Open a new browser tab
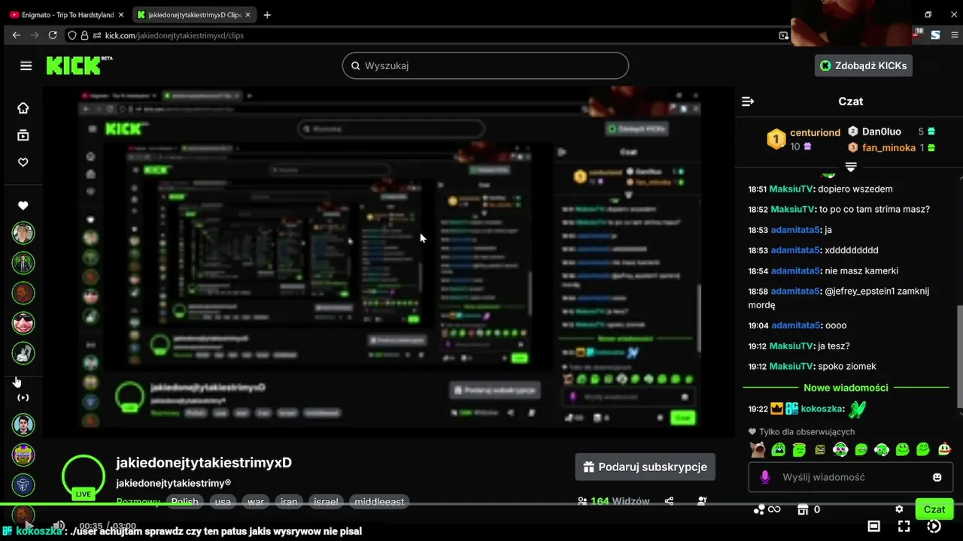Screen dimensions: 963x541 pyautogui.click(x=267, y=14)
